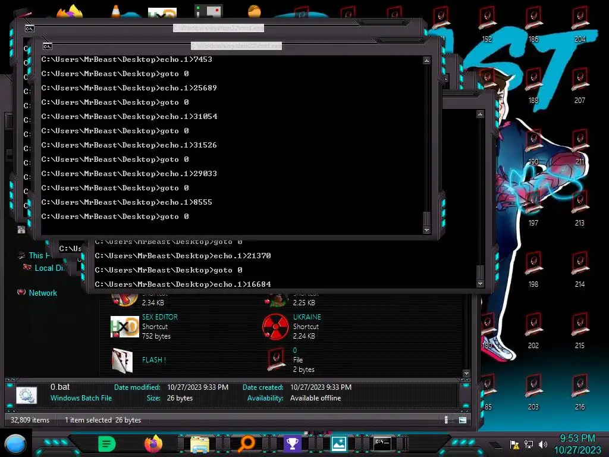This screenshot has width=609, height=457.
Task: Select desktop icon labeled 214
Action: point(580,269)
